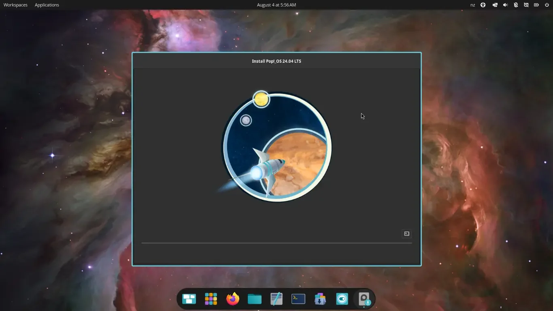Launch the terminal from the dock
This screenshot has width=553, height=311.
(x=298, y=299)
